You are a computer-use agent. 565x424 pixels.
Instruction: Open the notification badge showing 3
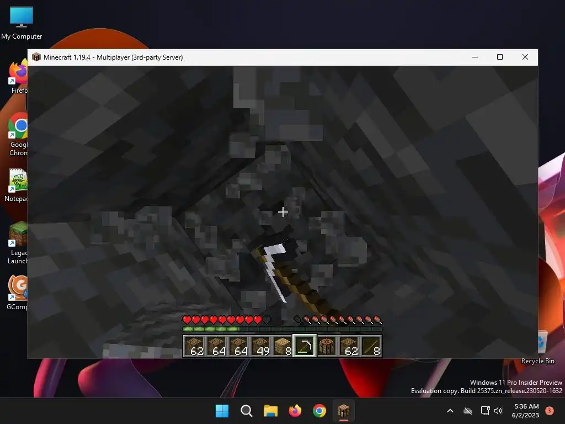coord(550,411)
